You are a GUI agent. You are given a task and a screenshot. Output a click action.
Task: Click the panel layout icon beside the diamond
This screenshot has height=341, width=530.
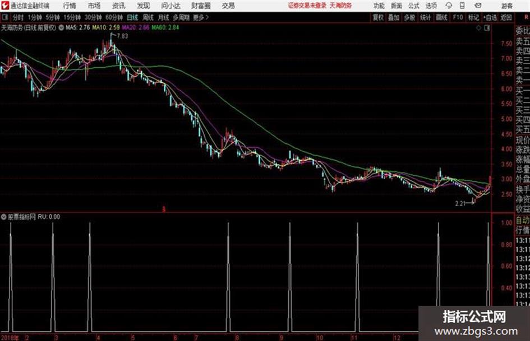pyautogui.click(x=487, y=28)
